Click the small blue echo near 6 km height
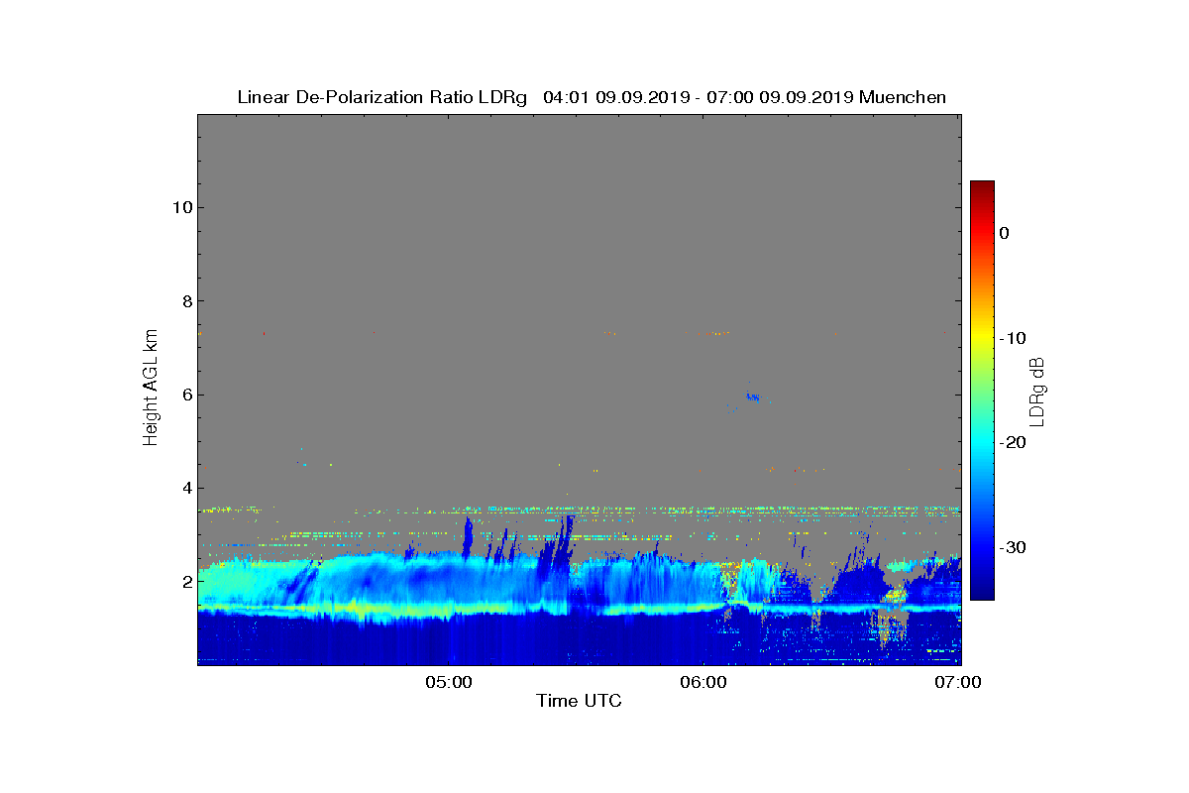 tap(754, 397)
